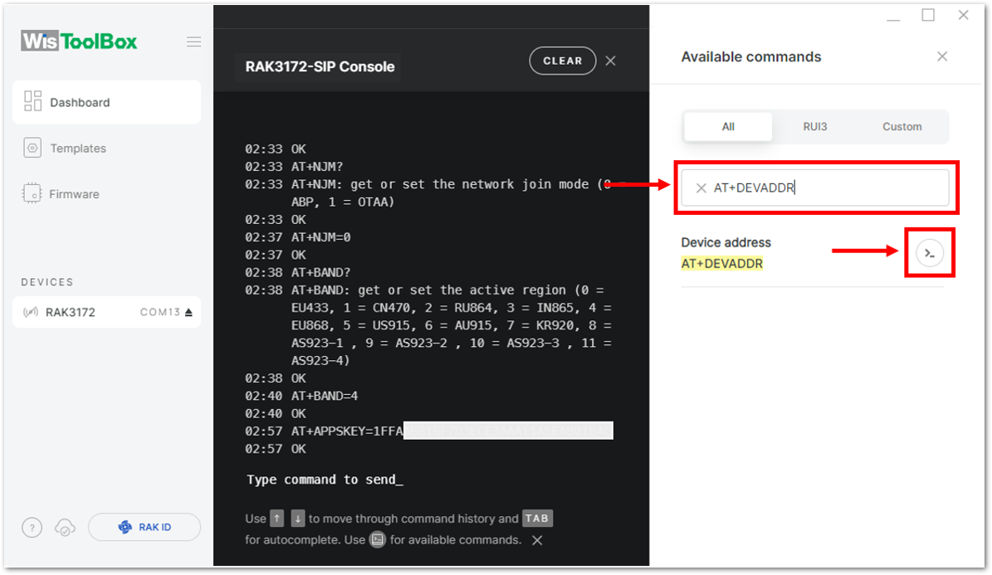Click the RAK3172-SIP Console title
Image resolution: width=992 pixels, height=575 pixels.
(x=320, y=66)
